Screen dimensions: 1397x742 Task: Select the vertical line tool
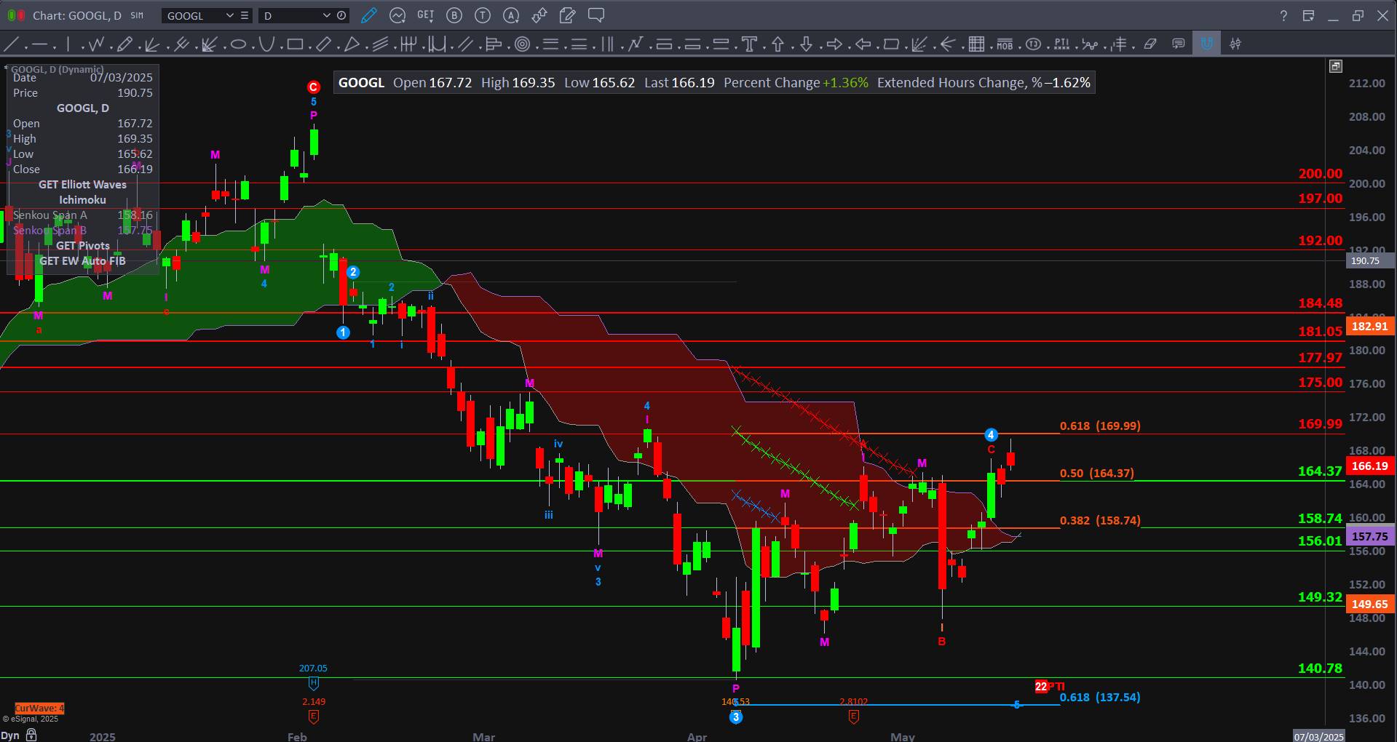pyautogui.click(x=68, y=44)
